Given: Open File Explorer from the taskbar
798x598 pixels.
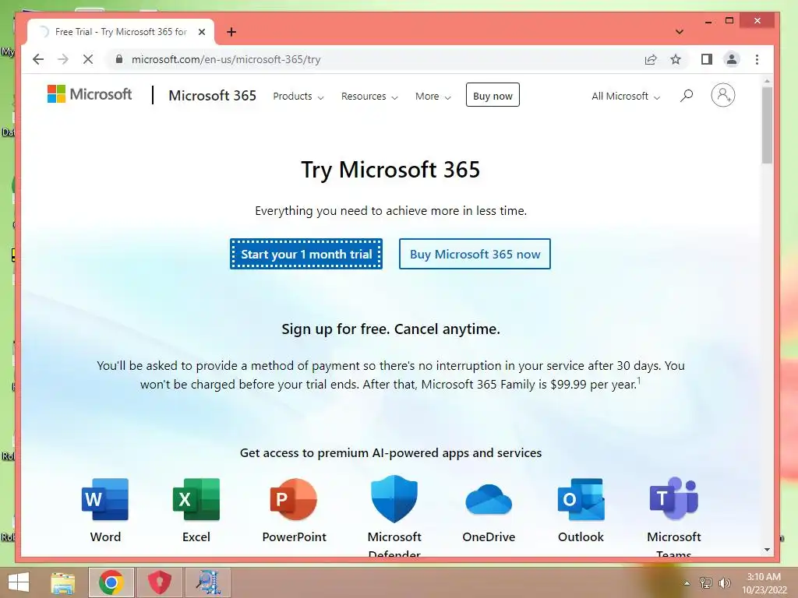Looking at the screenshot, I should [63, 582].
